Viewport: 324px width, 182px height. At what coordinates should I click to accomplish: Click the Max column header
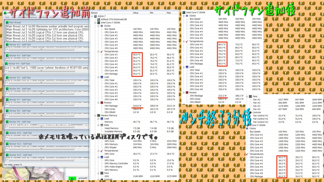click(x=169, y=13)
